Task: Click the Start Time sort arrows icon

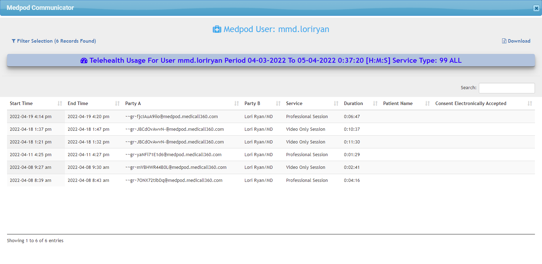Action: [x=60, y=104]
